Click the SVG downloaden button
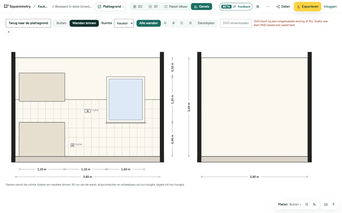This screenshot has height=213, width=342. [236, 23]
